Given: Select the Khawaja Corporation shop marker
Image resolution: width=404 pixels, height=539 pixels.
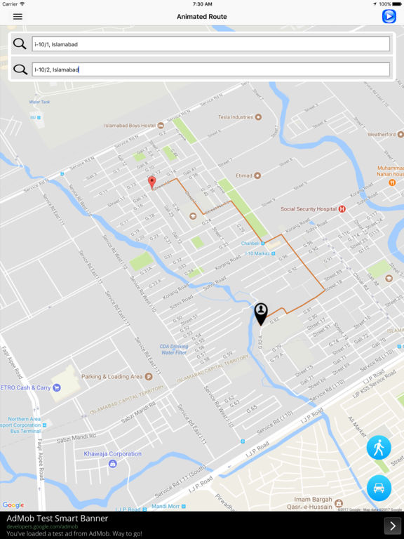Looking at the screenshot, I should pos(112,463).
